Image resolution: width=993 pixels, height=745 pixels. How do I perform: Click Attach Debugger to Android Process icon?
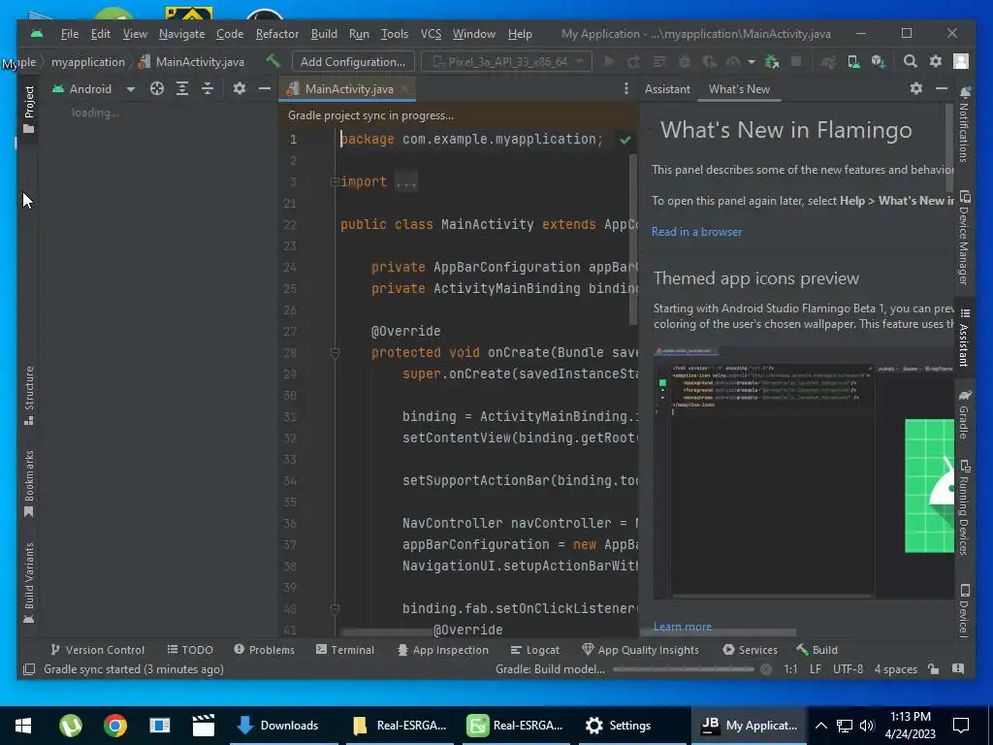click(x=771, y=61)
